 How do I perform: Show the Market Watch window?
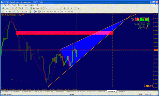click(12, 8)
